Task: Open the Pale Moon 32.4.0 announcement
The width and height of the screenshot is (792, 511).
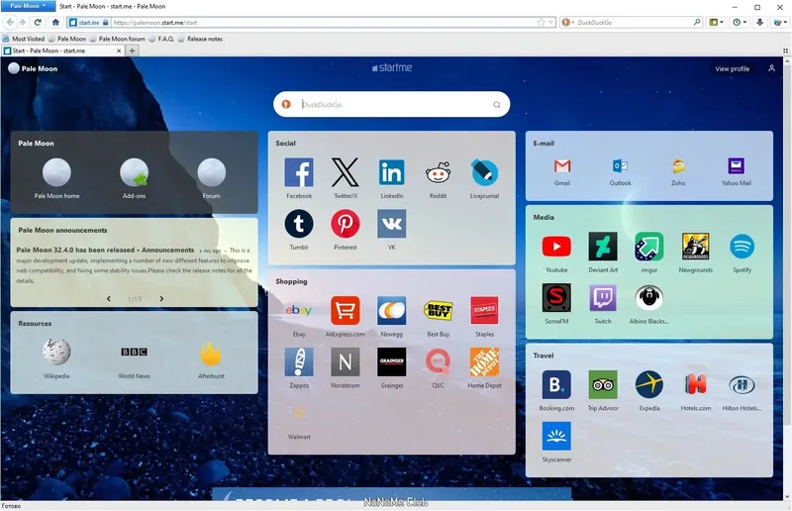Action: pos(105,250)
